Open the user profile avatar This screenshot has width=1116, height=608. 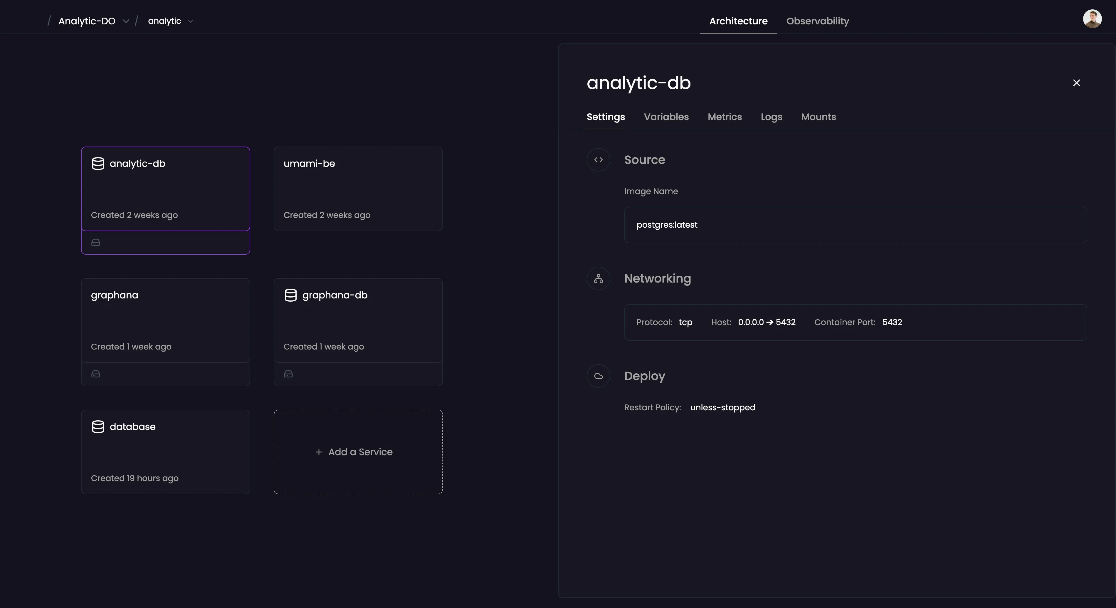1093,18
